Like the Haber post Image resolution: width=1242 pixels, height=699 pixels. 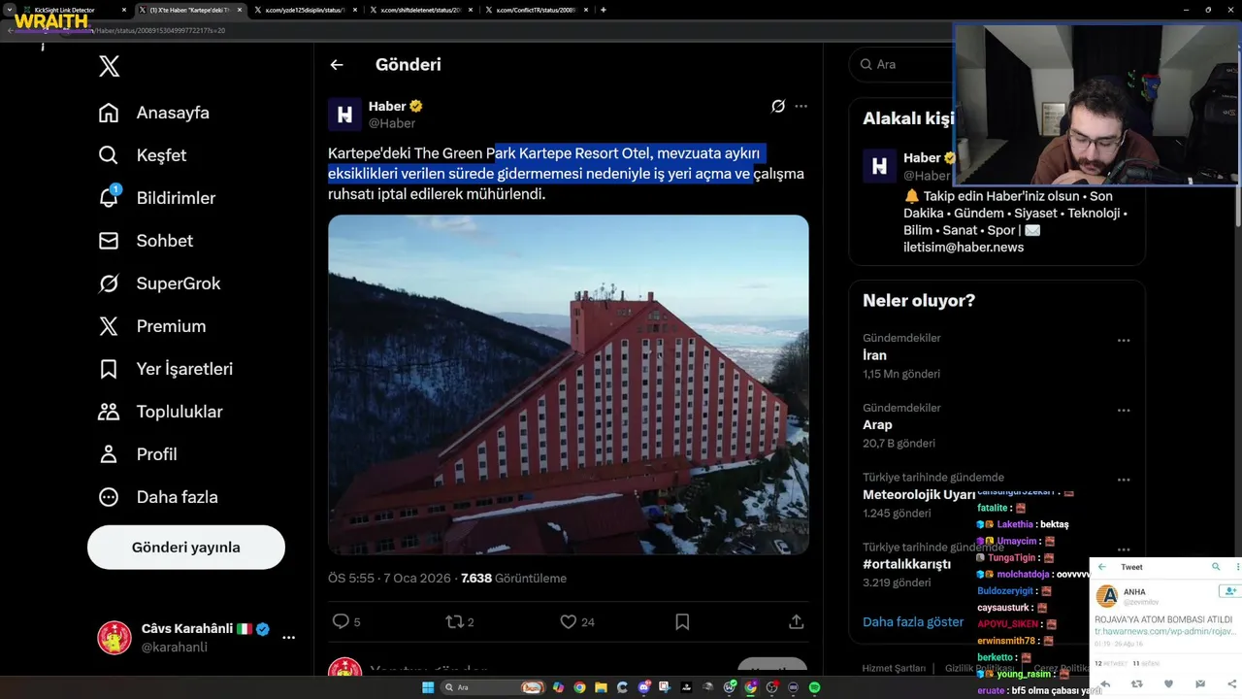(577, 621)
